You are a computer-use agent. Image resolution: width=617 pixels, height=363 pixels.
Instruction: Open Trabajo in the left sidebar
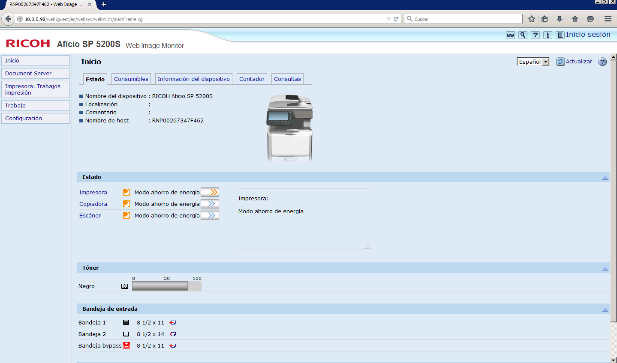(x=36, y=105)
